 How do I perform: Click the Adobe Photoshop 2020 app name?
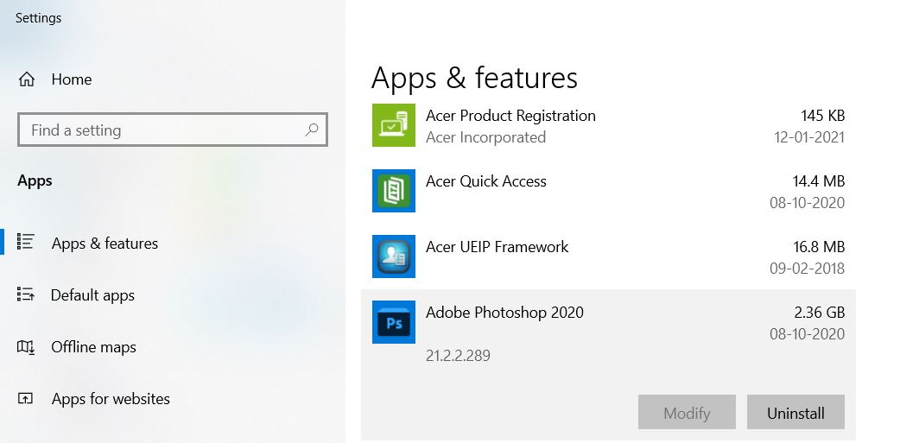[504, 313]
